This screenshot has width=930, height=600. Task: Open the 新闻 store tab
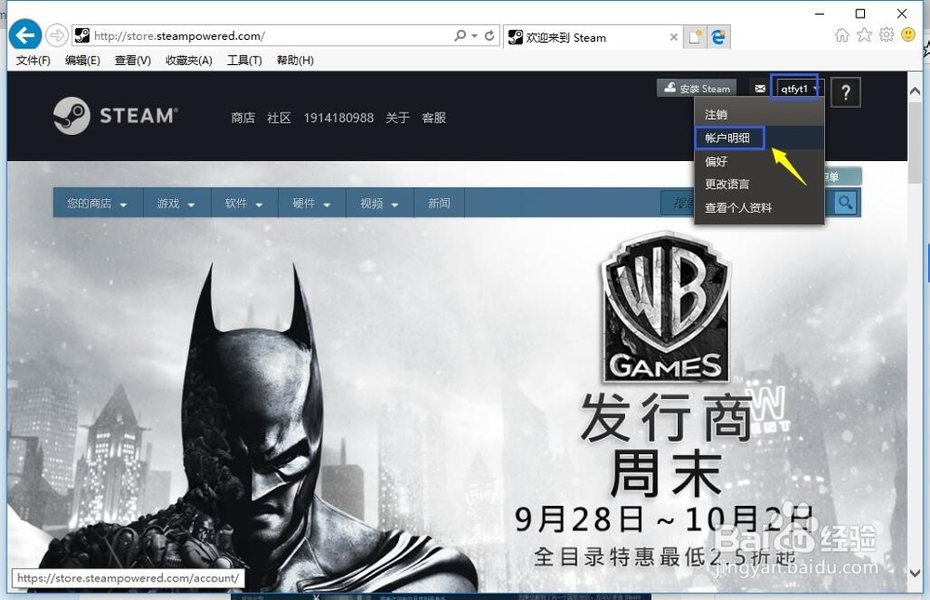tap(439, 203)
